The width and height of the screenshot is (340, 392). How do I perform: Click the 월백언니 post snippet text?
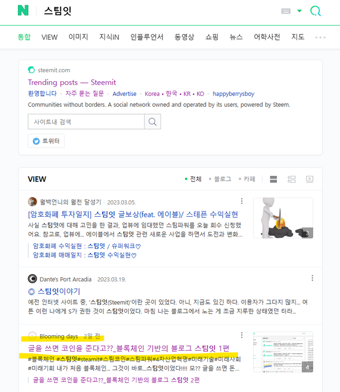pos(135,229)
